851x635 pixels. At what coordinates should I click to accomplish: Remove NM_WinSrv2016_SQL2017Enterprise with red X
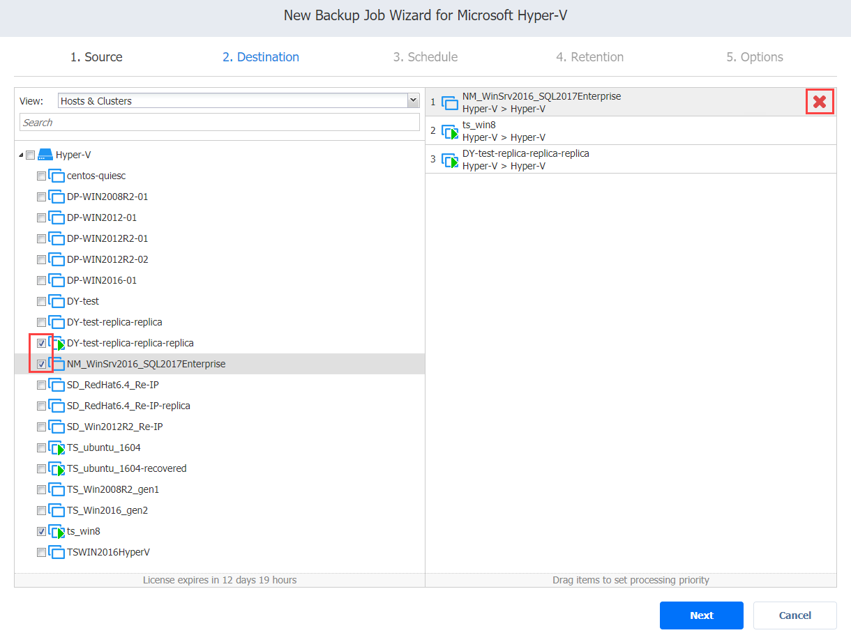point(820,102)
